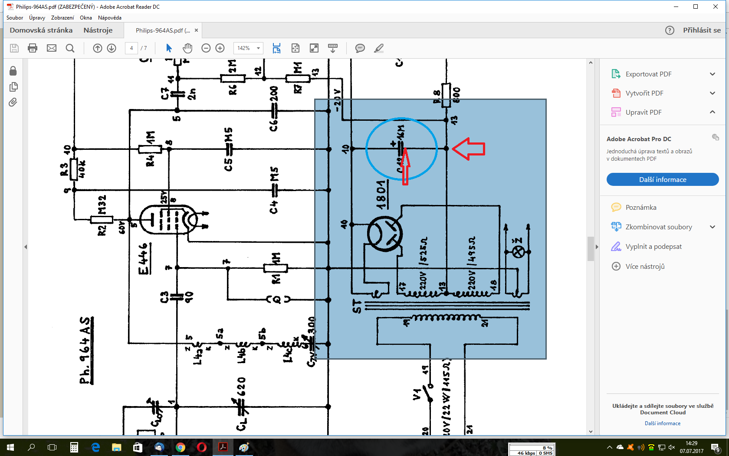Click Přihlásit se to sign in

(x=701, y=30)
